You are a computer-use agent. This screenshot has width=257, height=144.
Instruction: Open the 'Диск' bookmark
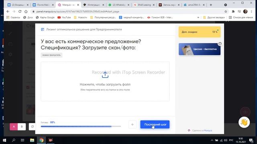point(28,17)
